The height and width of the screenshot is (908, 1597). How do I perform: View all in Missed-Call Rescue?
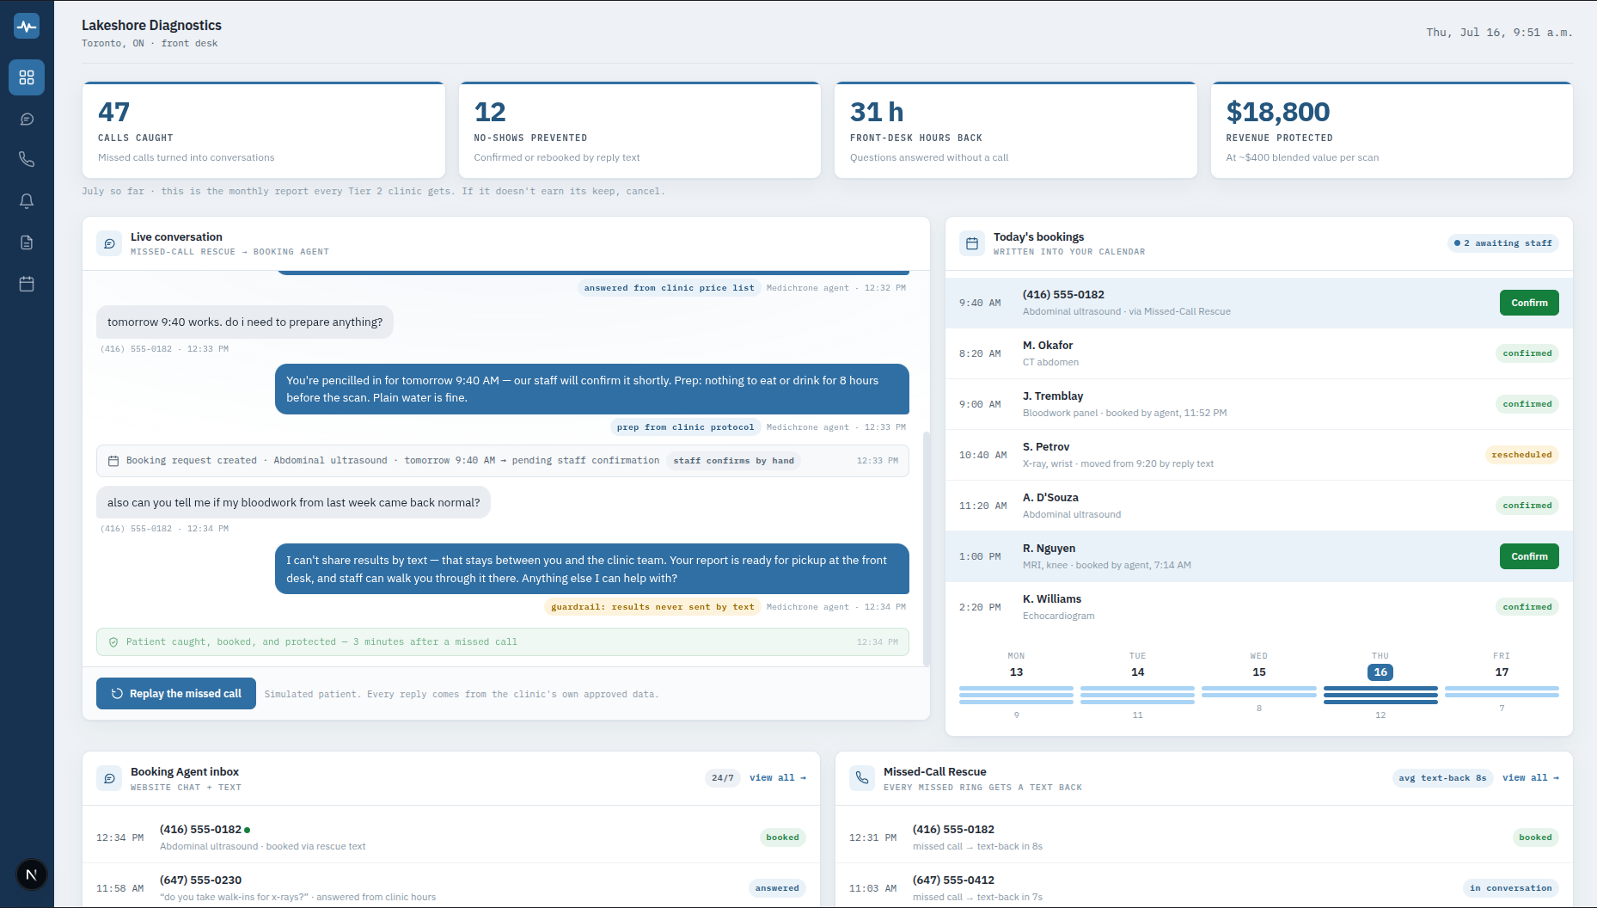[1531, 777]
